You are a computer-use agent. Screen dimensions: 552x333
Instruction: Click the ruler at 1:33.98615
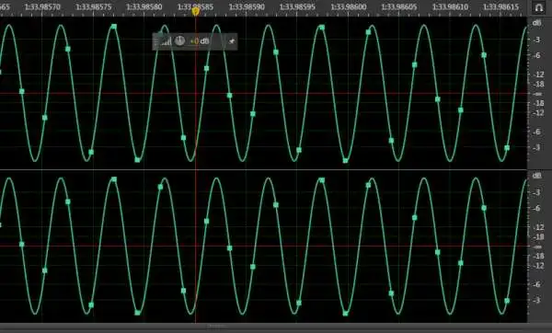click(501, 6)
